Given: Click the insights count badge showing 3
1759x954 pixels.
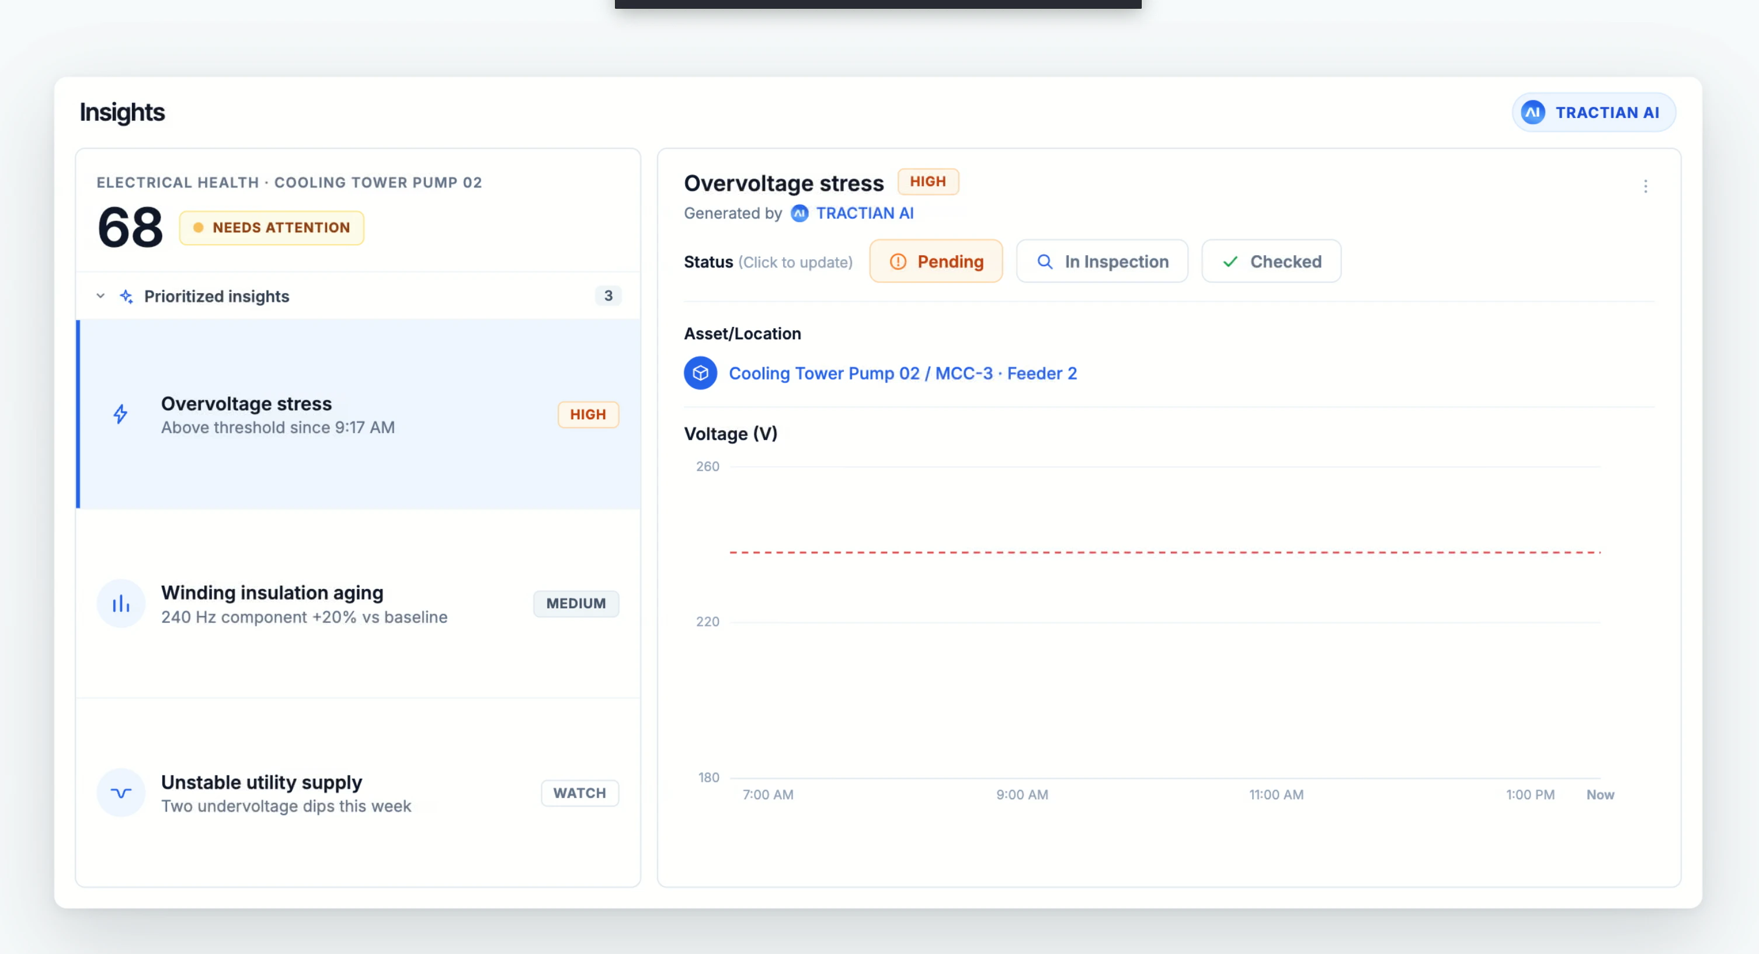Looking at the screenshot, I should (x=608, y=295).
